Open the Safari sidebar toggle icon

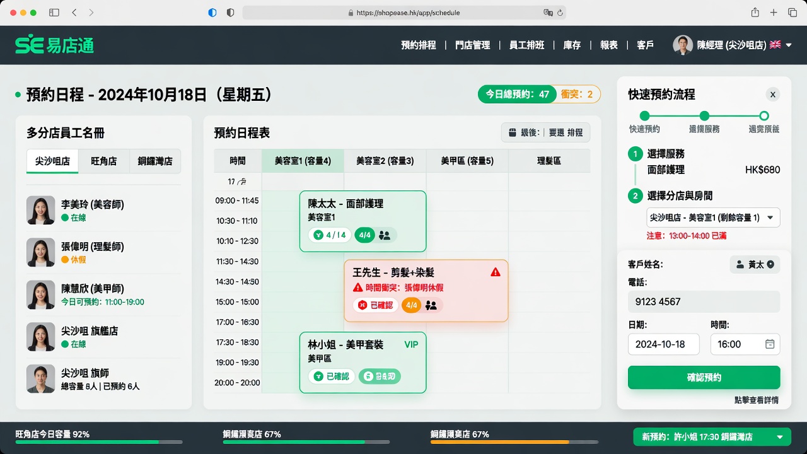pyautogui.click(x=54, y=13)
